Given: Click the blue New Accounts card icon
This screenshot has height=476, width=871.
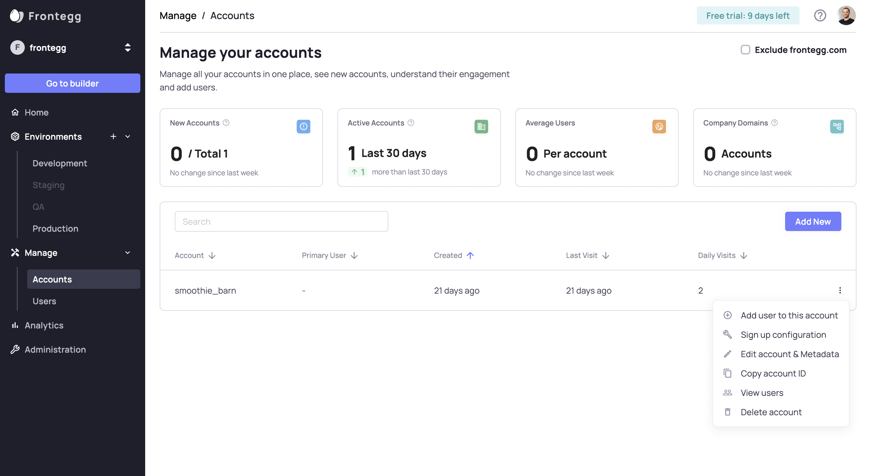Looking at the screenshot, I should point(303,126).
